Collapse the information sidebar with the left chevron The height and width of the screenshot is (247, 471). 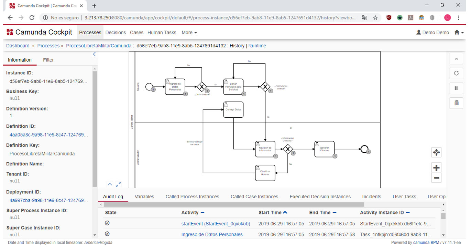click(x=95, y=54)
